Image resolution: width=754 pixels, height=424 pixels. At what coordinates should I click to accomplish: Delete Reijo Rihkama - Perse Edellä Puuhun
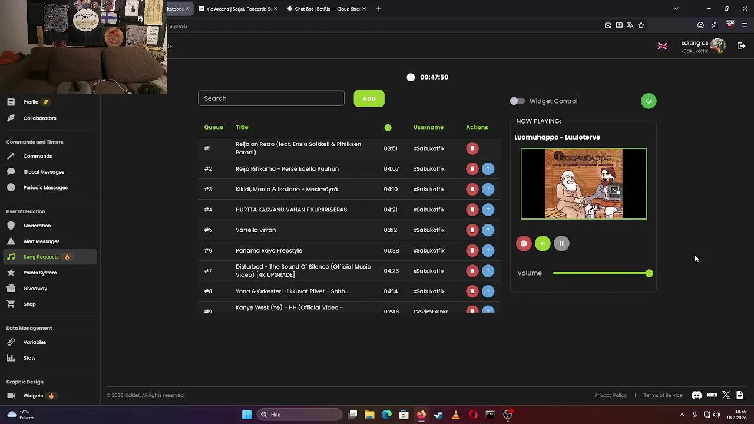472,169
